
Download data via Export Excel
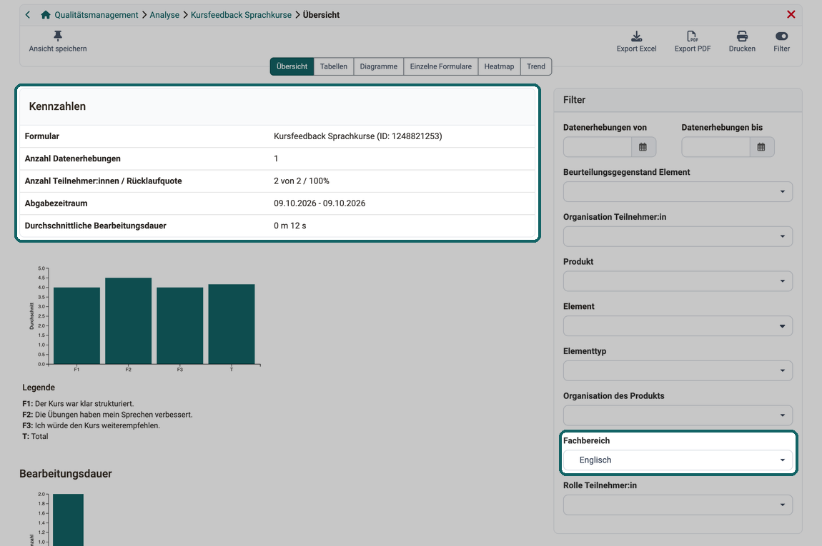[636, 41]
